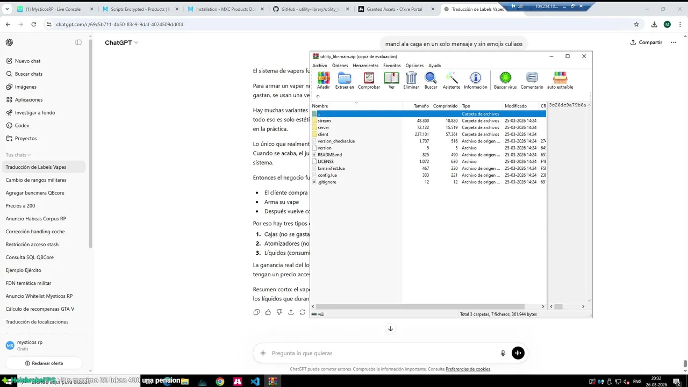Start voice mode with the black round button
Viewport: 688px width, 387px height.
pos(518,353)
